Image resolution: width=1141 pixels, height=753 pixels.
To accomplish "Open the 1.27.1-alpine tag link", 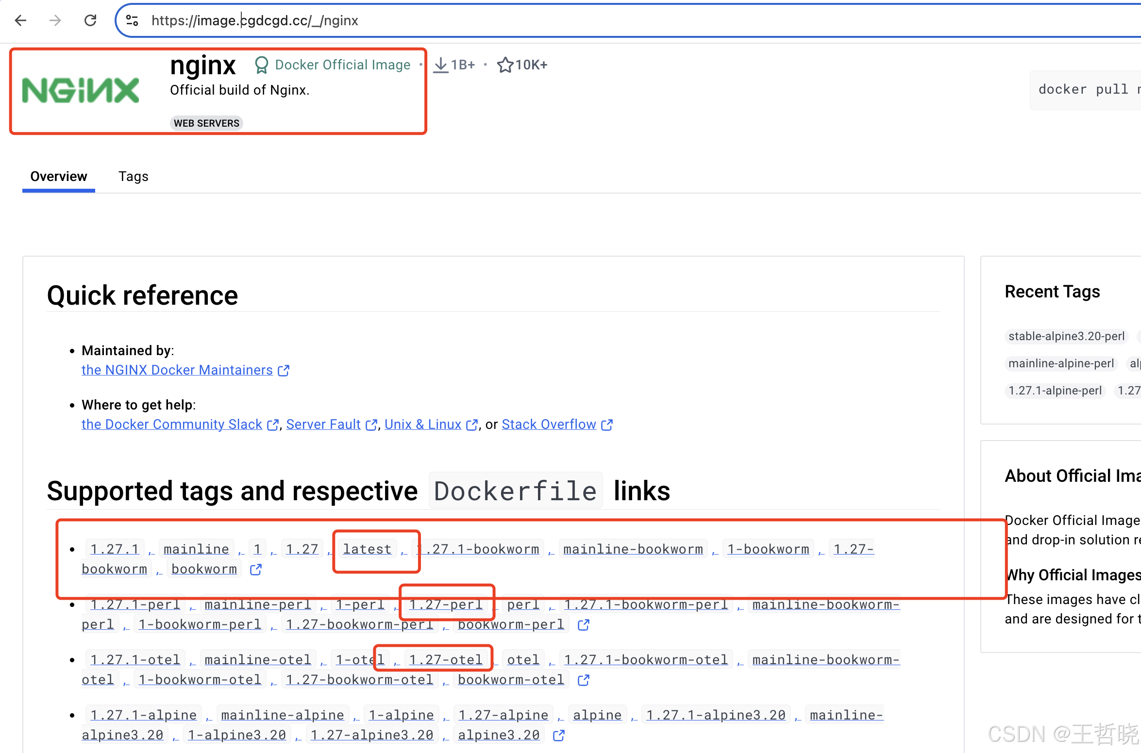I will 143,715.
